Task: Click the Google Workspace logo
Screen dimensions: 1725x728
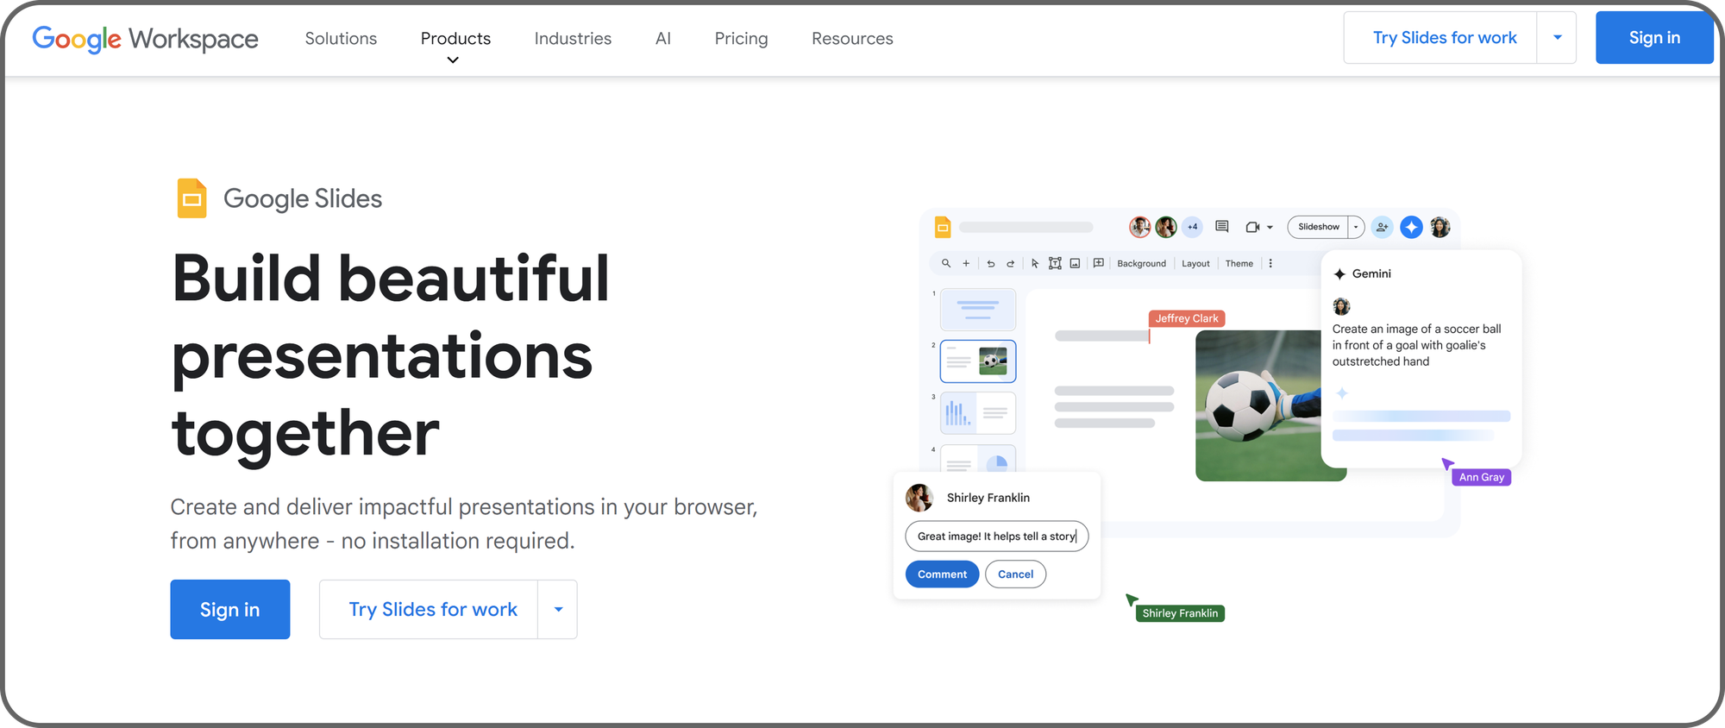Action: click(145, 38)
